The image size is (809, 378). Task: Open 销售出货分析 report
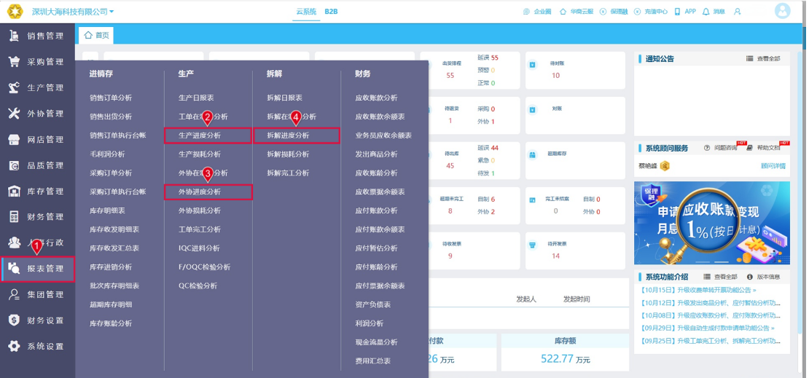click(x=111, y=117)
